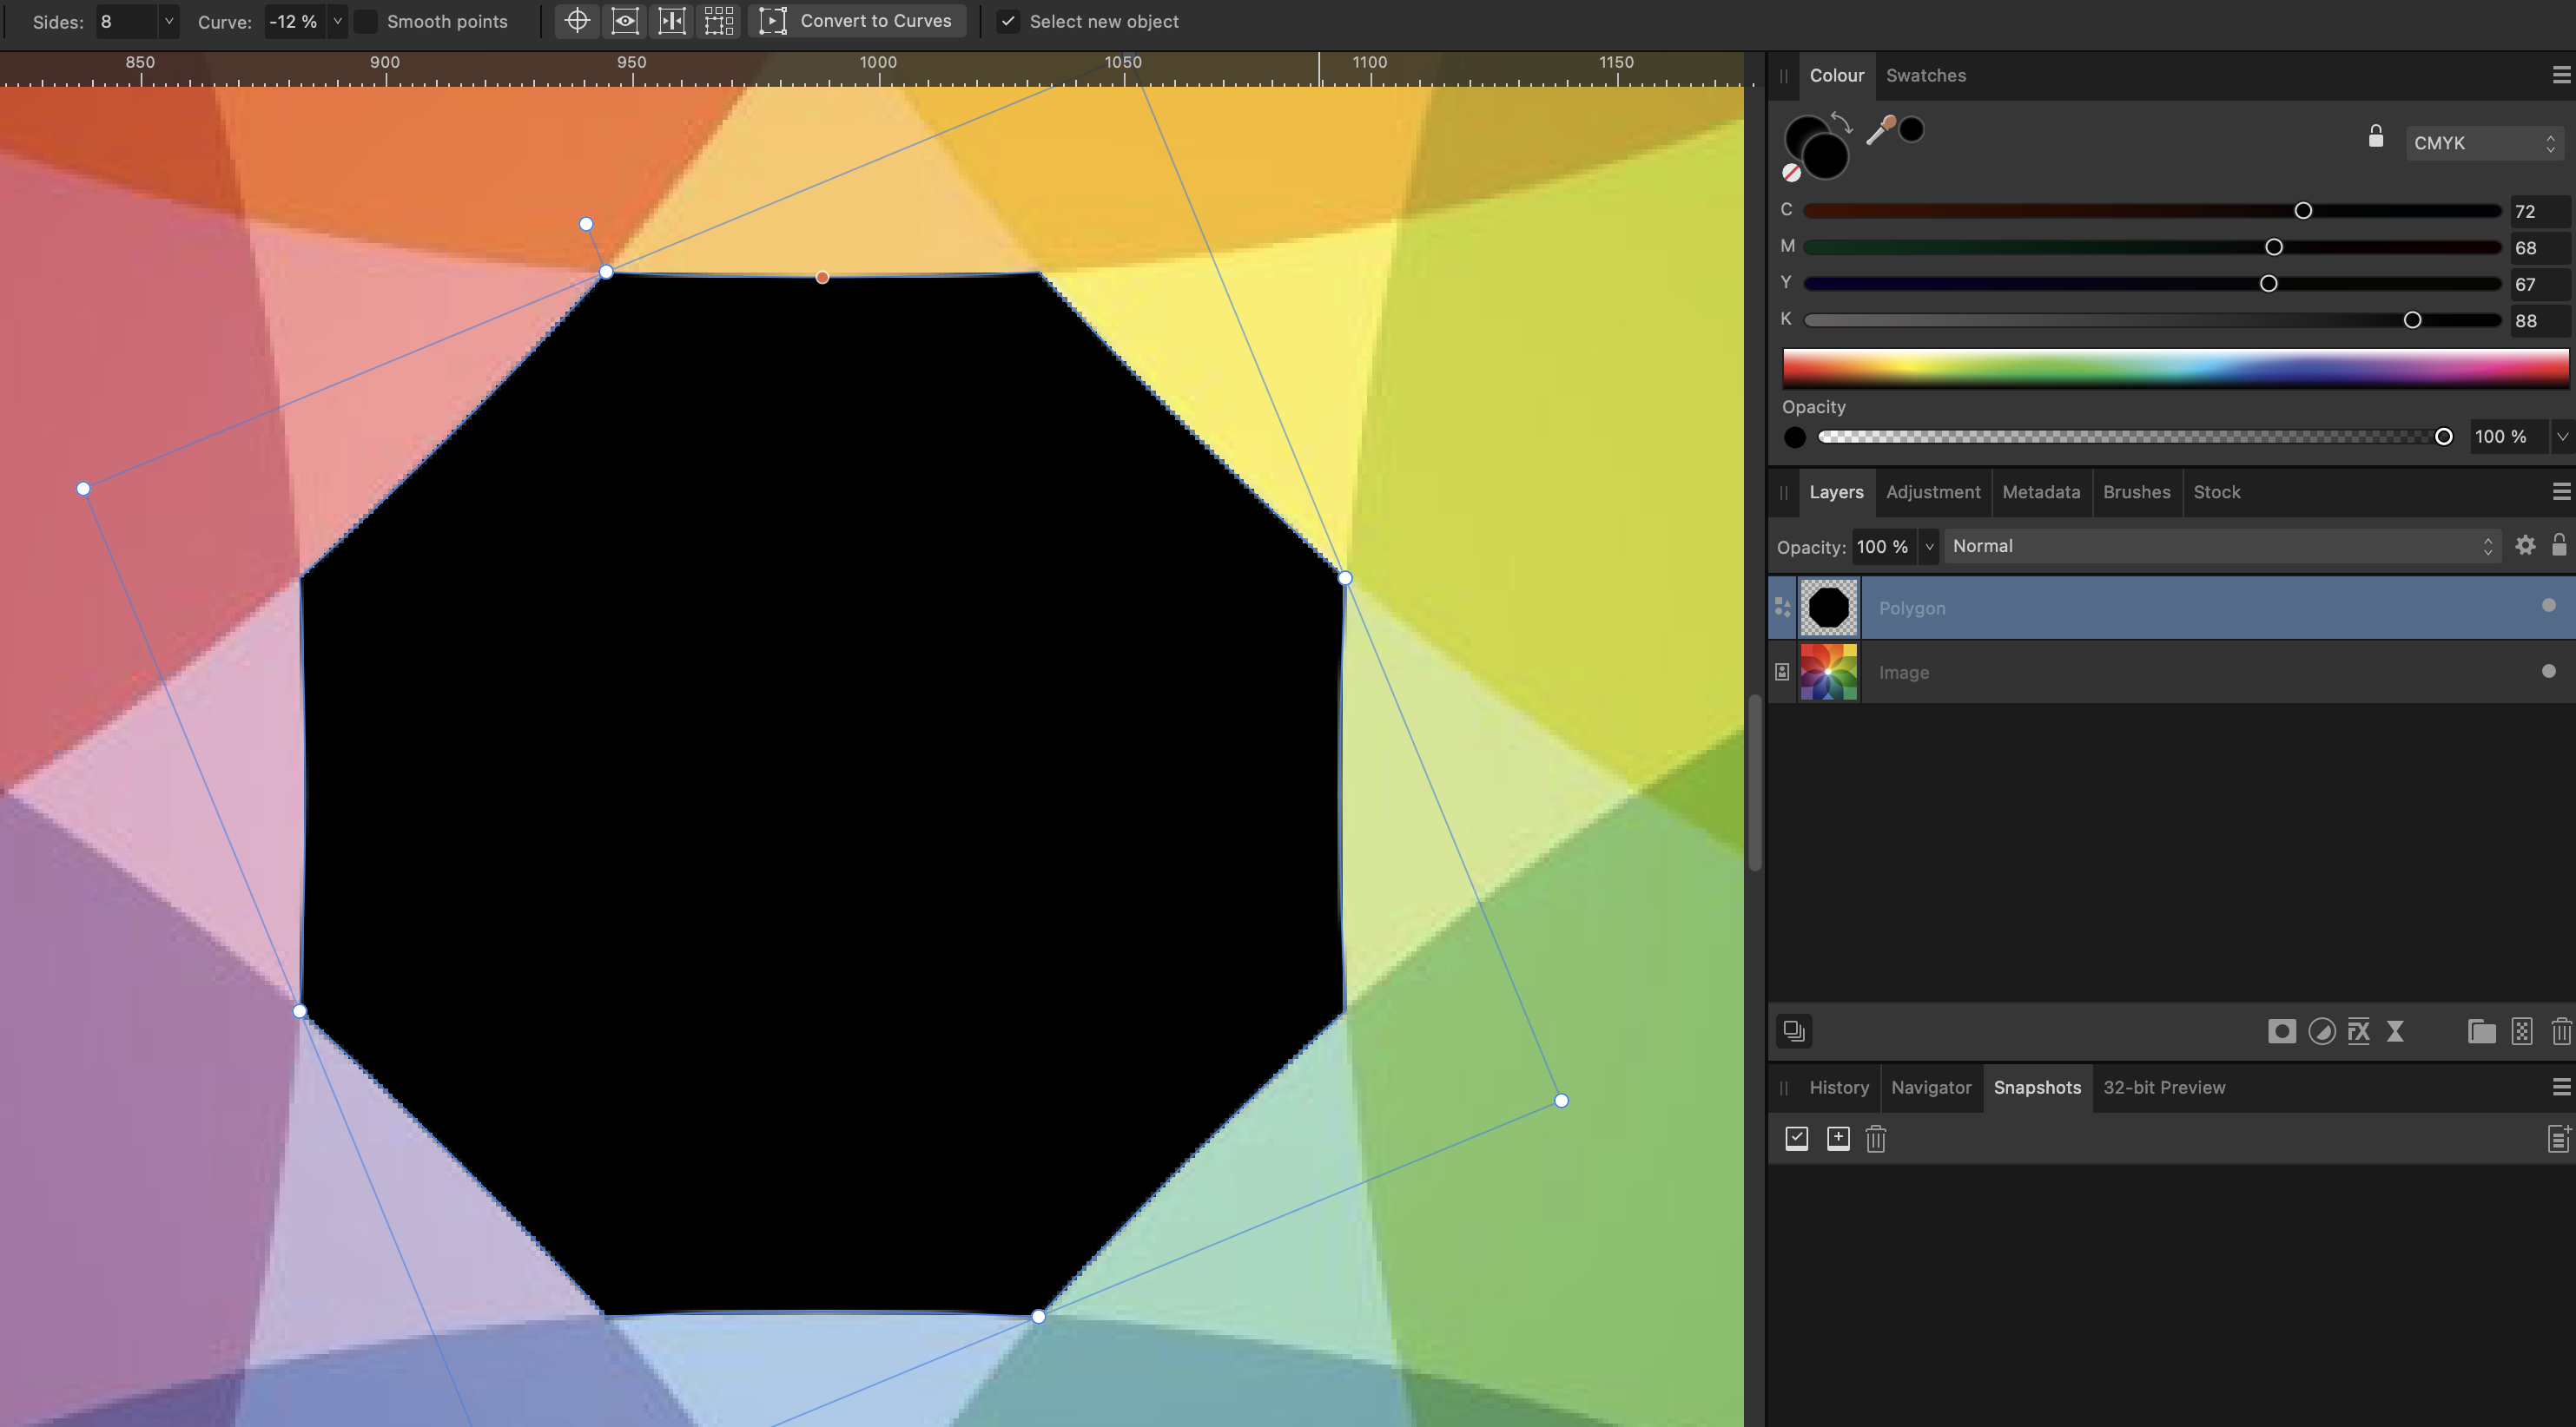Open the Sides value dropdown
The height and width of the screenshot is (1427, 2576).
click(169, 21)
